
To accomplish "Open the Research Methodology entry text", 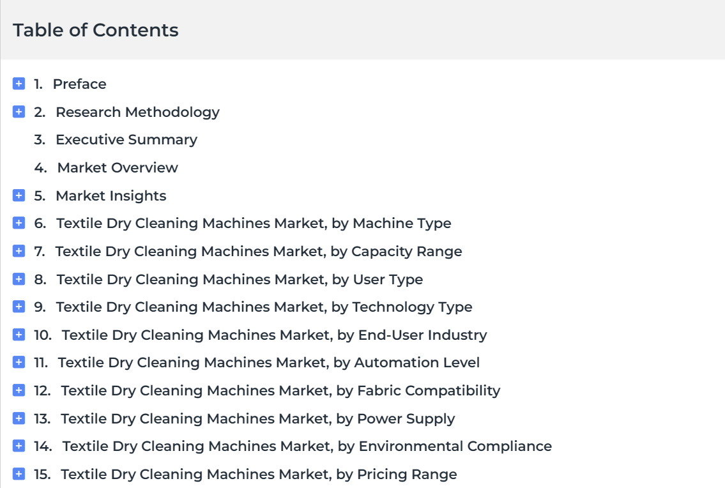I will coord(138,112).
